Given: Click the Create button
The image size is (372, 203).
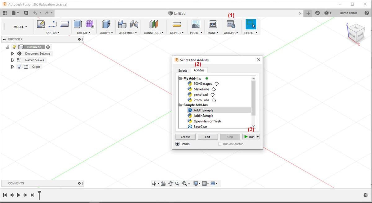Looking at the screenshot, I should [185, 137].
